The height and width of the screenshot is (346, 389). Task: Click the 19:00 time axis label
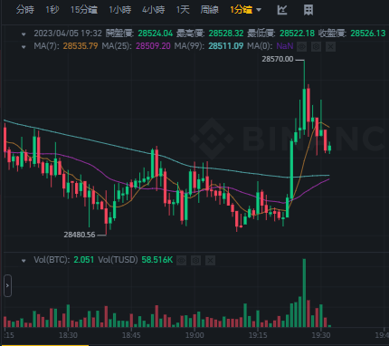point(194,335)
